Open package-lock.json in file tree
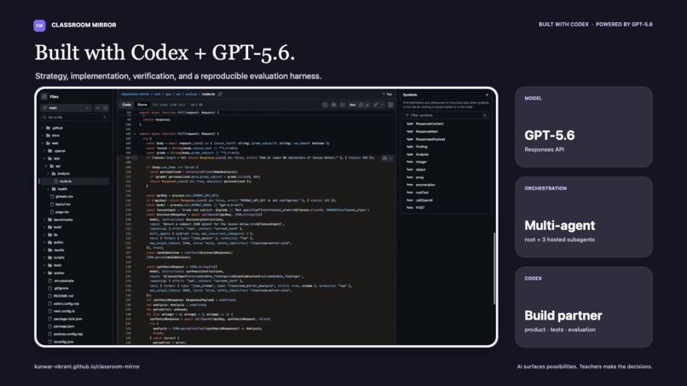The width and height of the screenshot is (687, 386). point(67,319)
